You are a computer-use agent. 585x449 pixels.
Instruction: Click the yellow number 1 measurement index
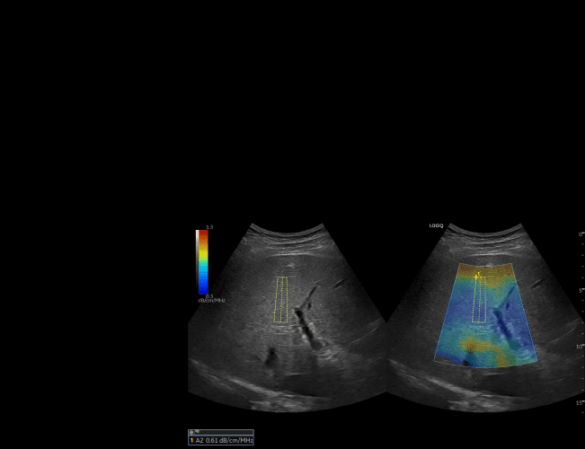tap(191, 441)
